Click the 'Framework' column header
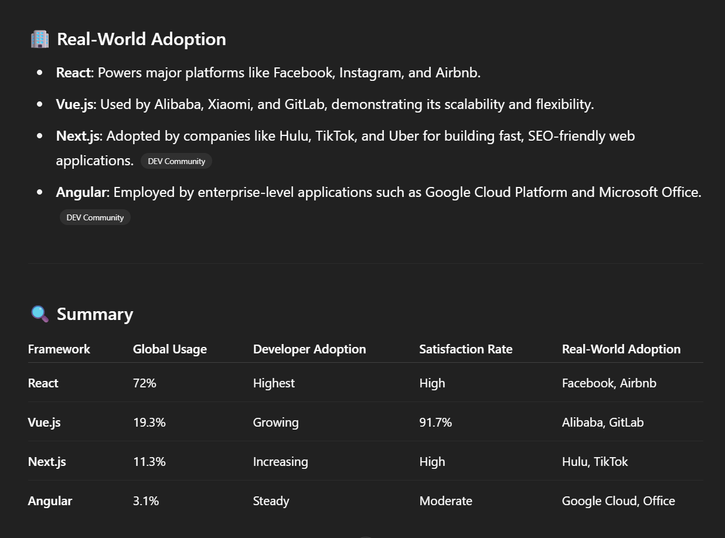 [59, 349]
